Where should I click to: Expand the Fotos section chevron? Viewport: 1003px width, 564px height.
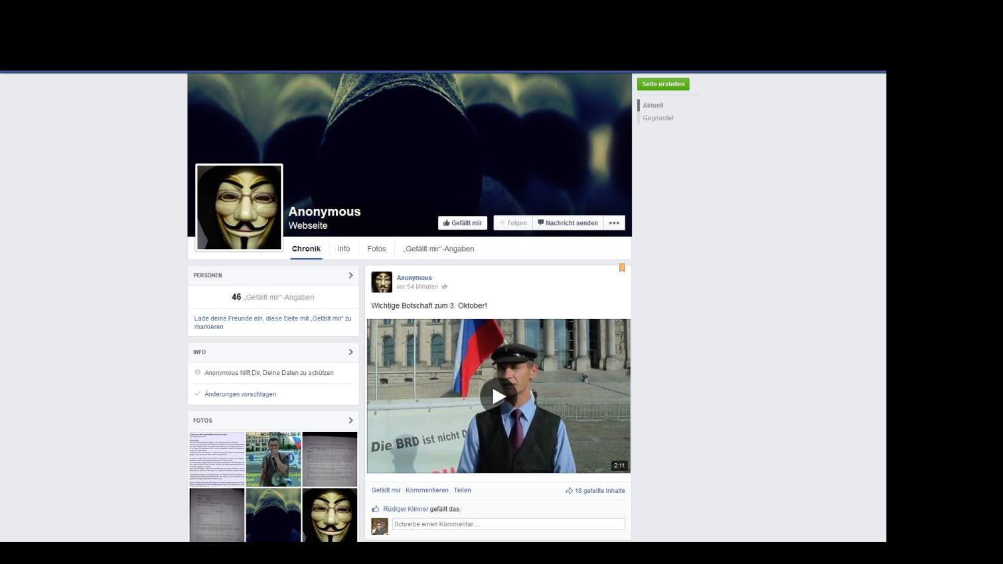[x=350, y=421]
